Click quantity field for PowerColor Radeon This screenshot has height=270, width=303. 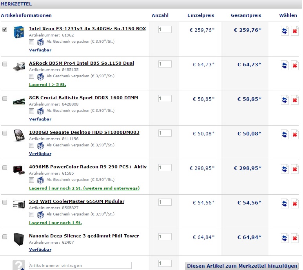pos(165,168)
